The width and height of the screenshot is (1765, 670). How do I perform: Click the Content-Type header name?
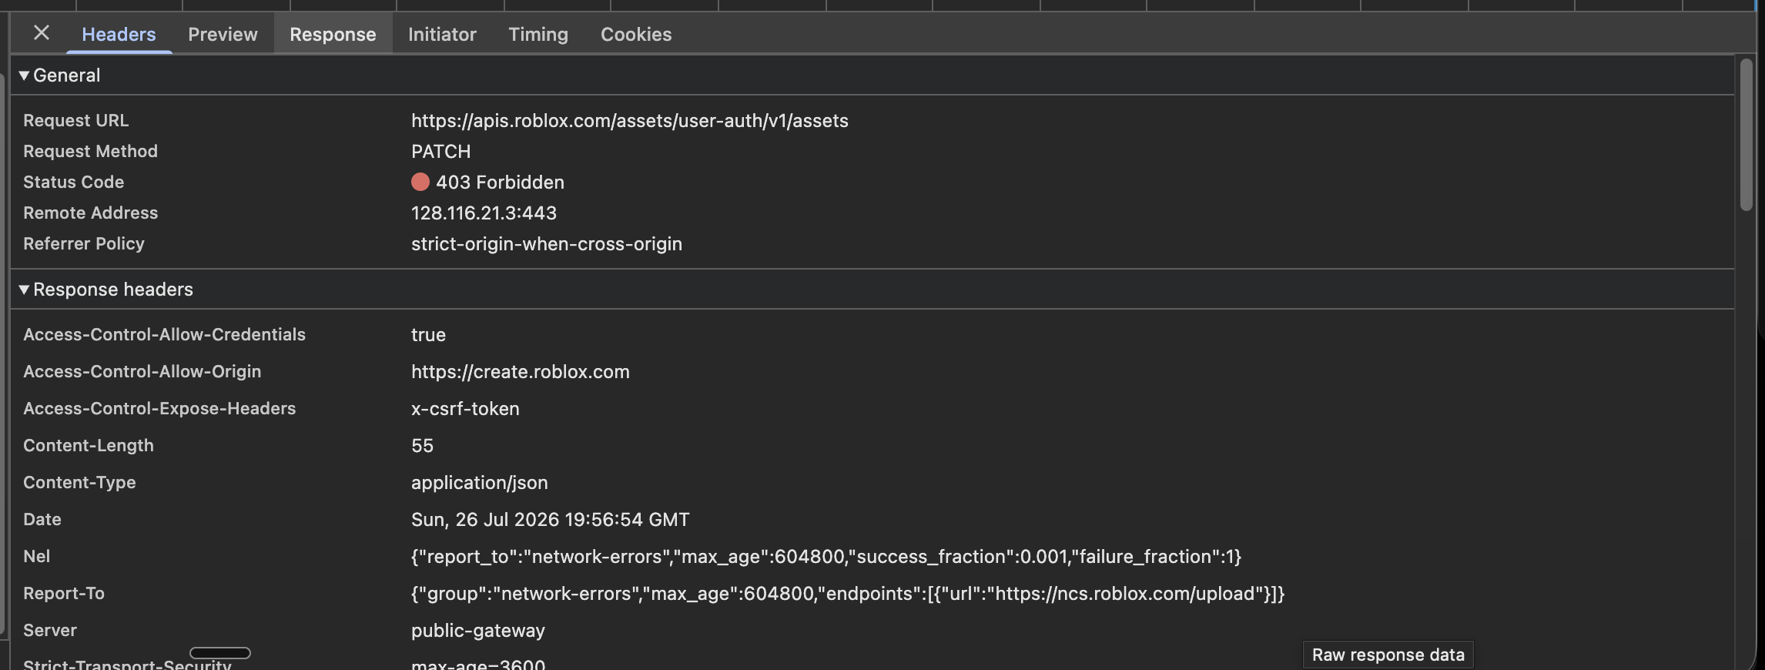point(79,482)
